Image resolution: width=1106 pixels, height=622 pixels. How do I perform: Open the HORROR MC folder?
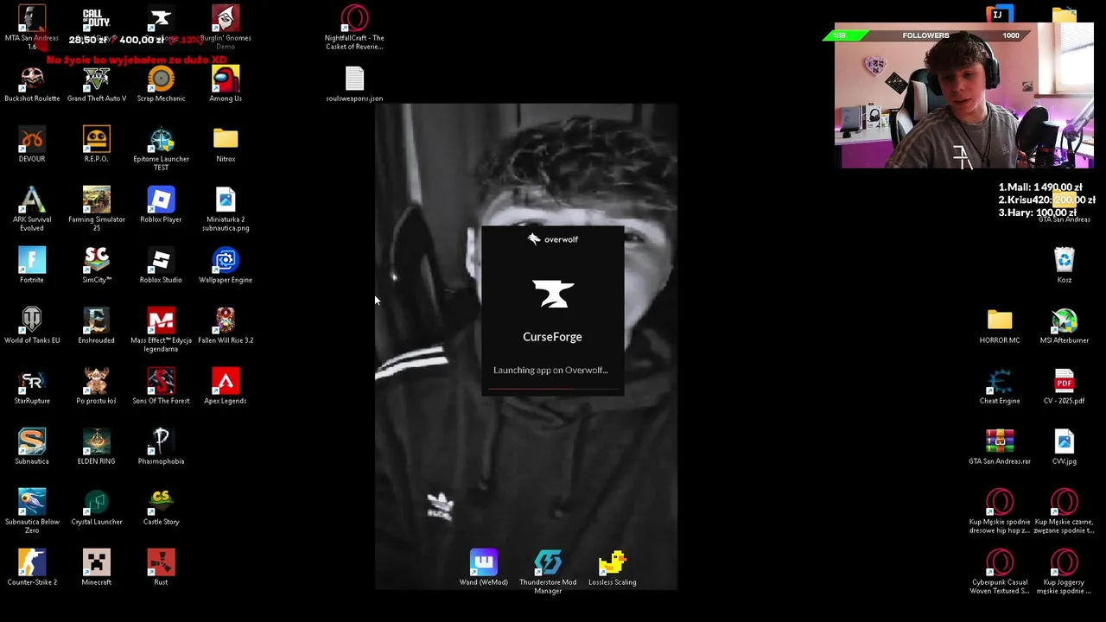click(x=1000, y=326)
